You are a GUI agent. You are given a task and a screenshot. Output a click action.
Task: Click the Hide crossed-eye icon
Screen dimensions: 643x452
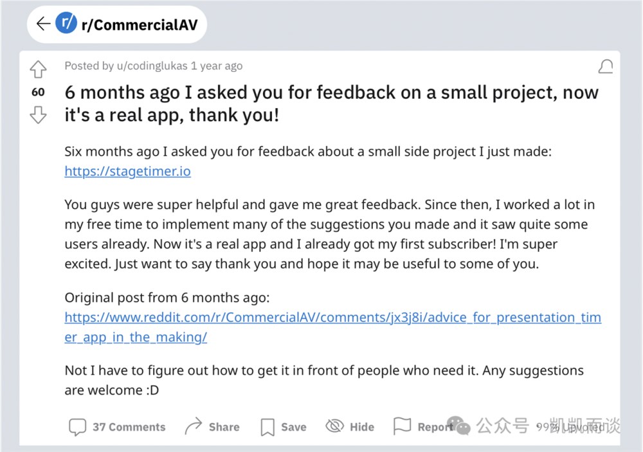click(x=335, y=426)
